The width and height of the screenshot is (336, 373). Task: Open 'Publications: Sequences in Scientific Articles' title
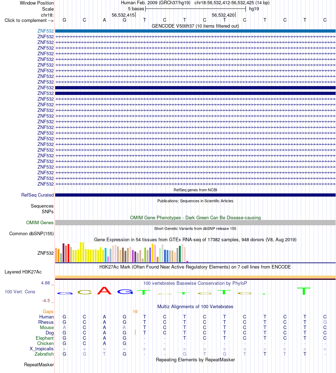click(x=195, y=201)
